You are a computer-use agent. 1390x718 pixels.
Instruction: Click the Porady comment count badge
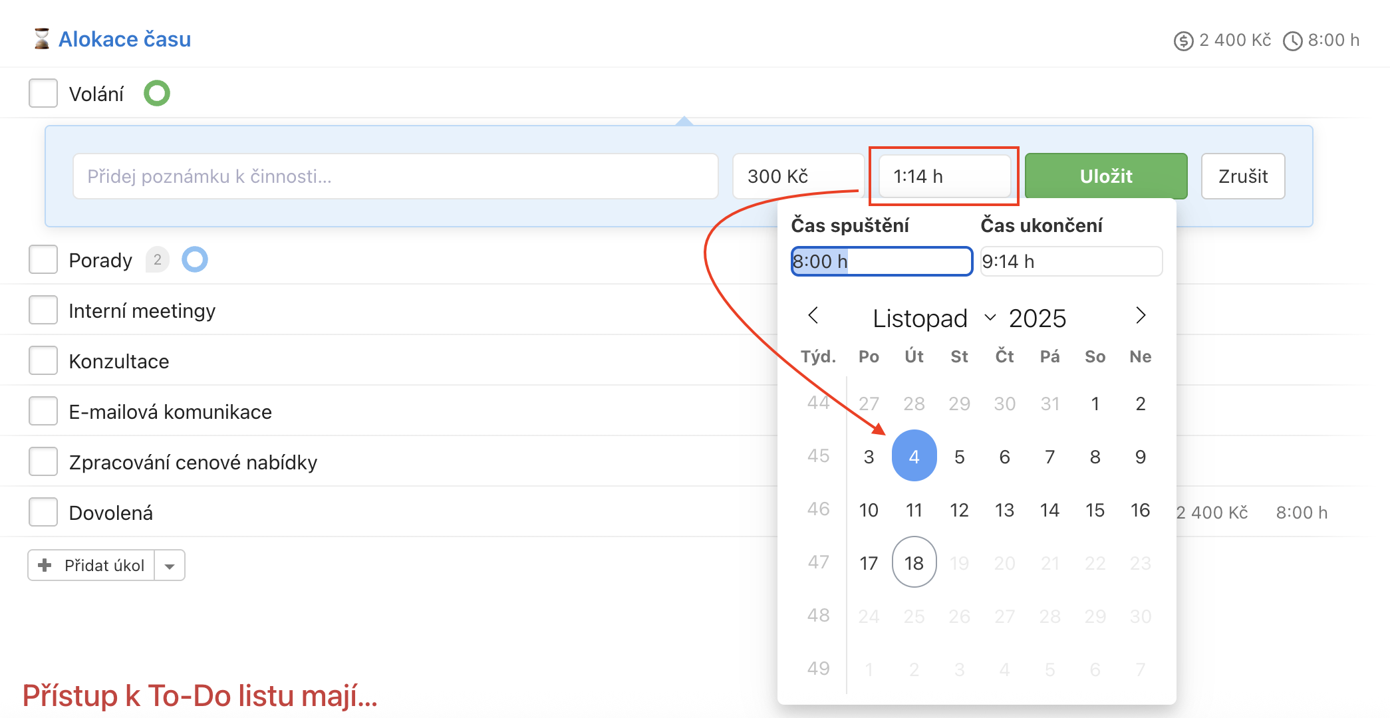(x=158, y=259)
